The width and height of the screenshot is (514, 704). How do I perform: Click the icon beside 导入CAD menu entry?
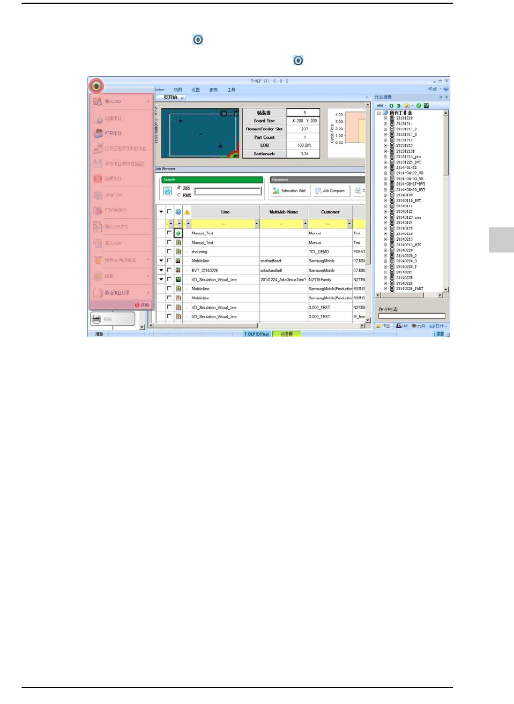(x=98, y=101)
